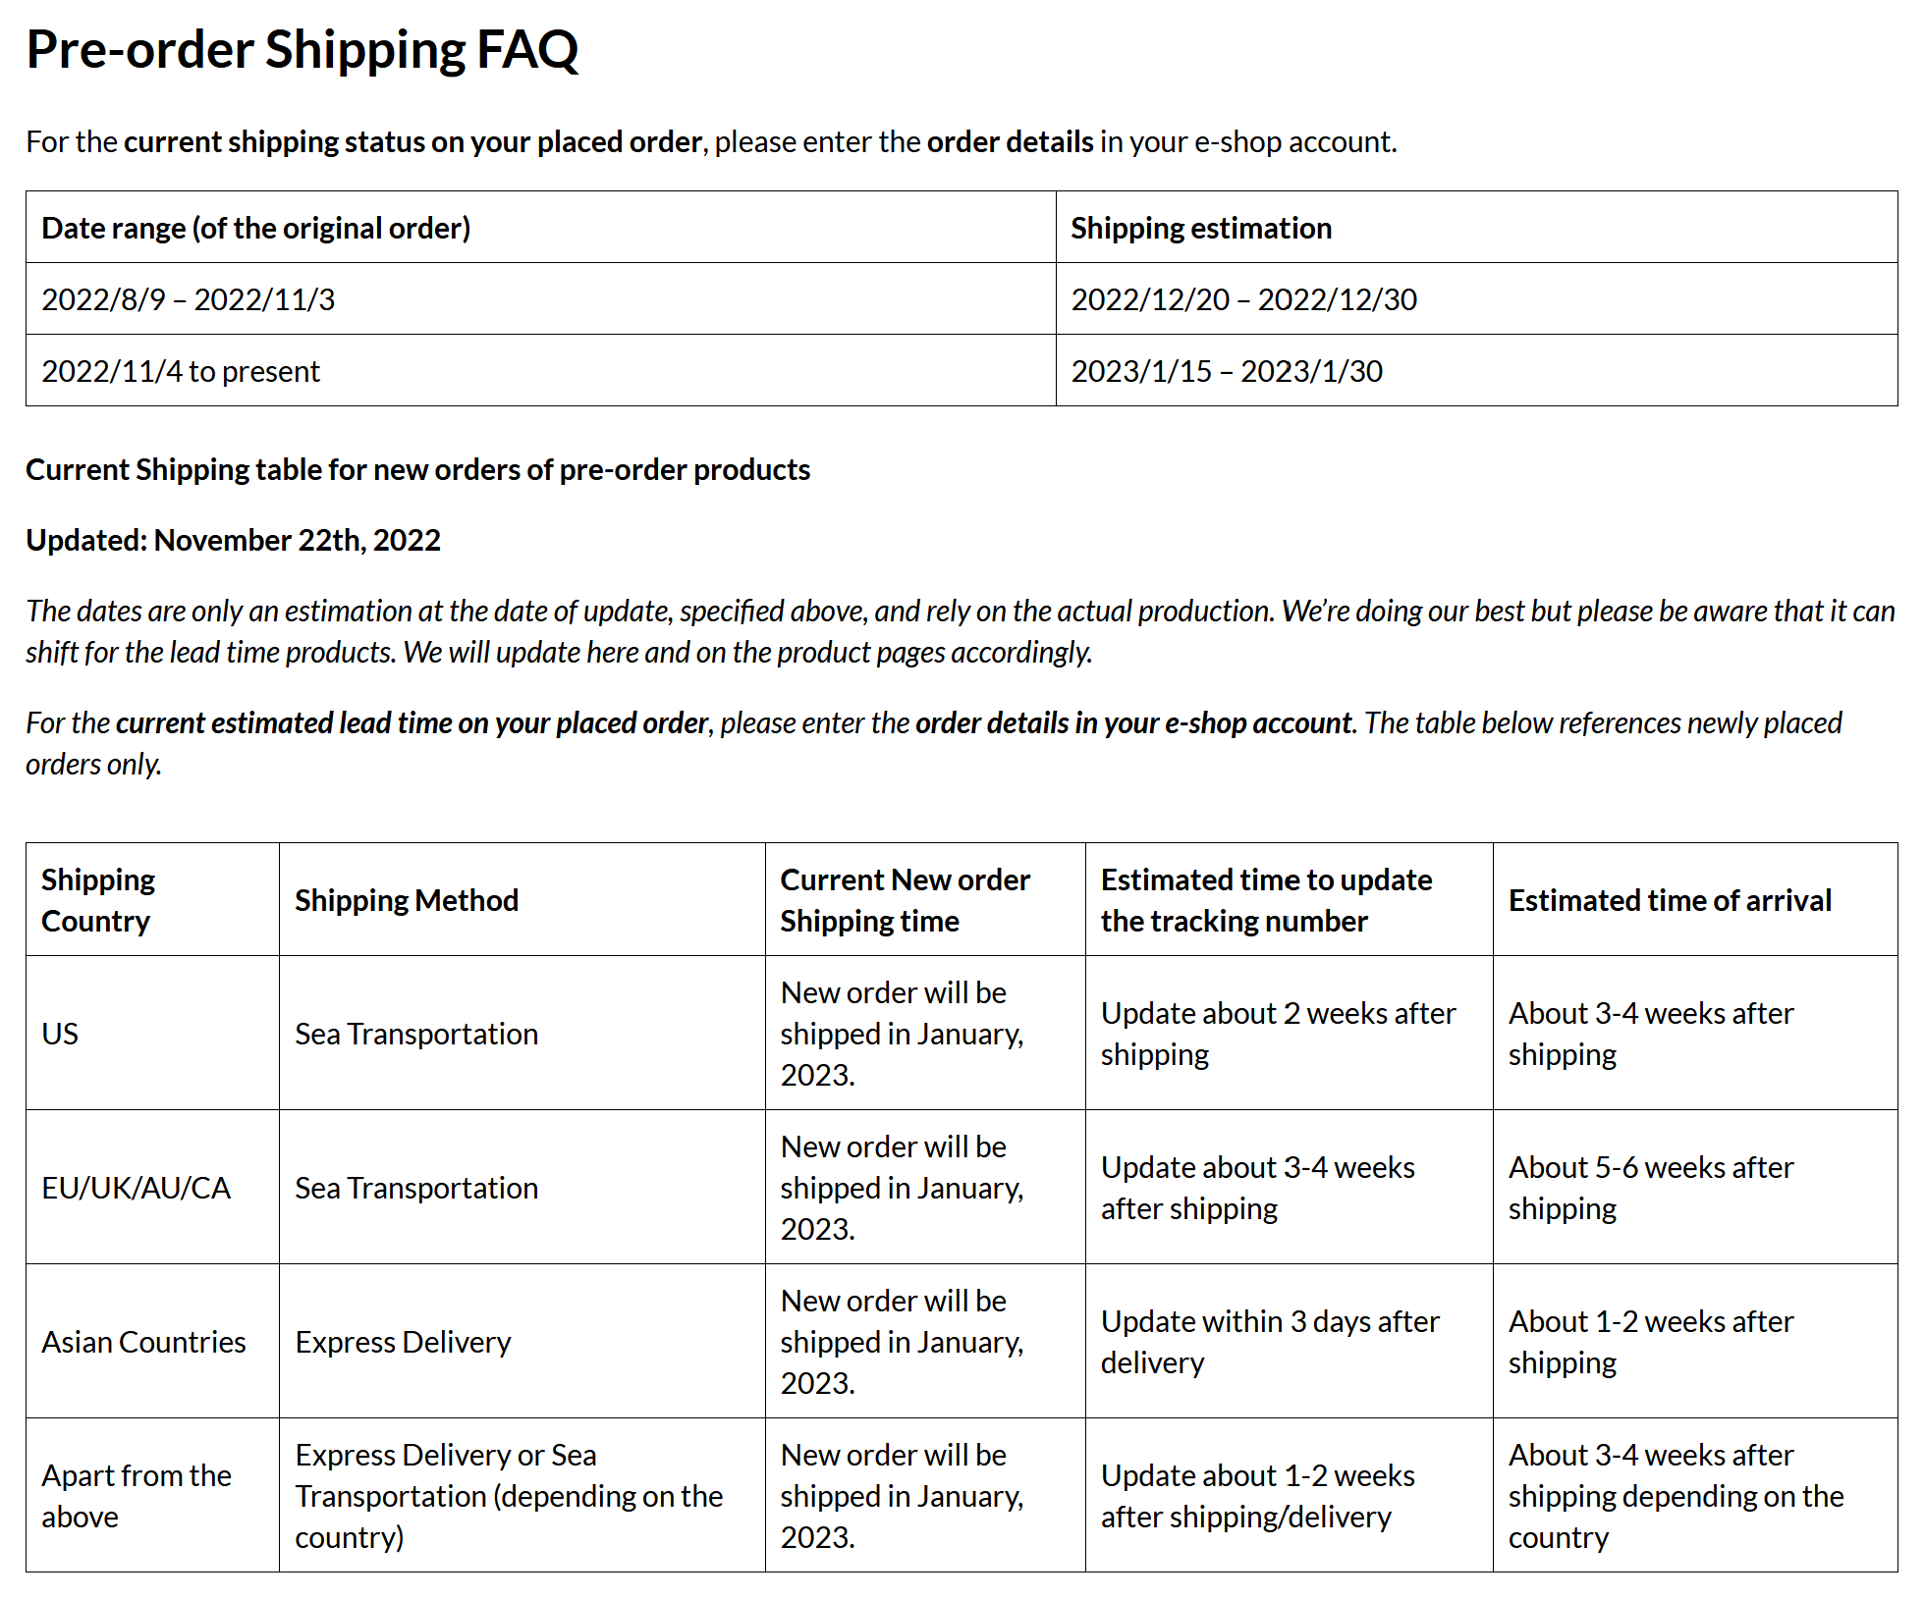Click the "Apart from the above" country cell
This screenshot has width=1924, height=1599.
pos(136,1496)
